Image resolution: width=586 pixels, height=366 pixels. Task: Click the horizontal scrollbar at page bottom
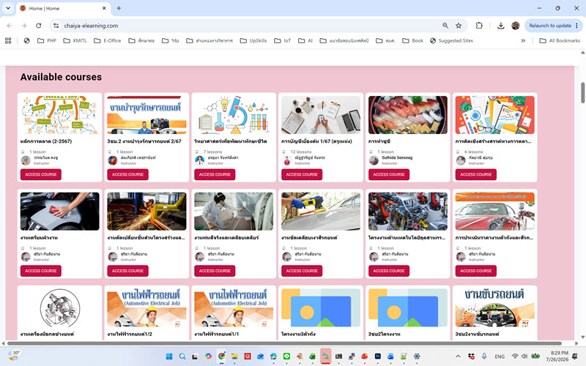pyautogui.click(x=284, y=343)
